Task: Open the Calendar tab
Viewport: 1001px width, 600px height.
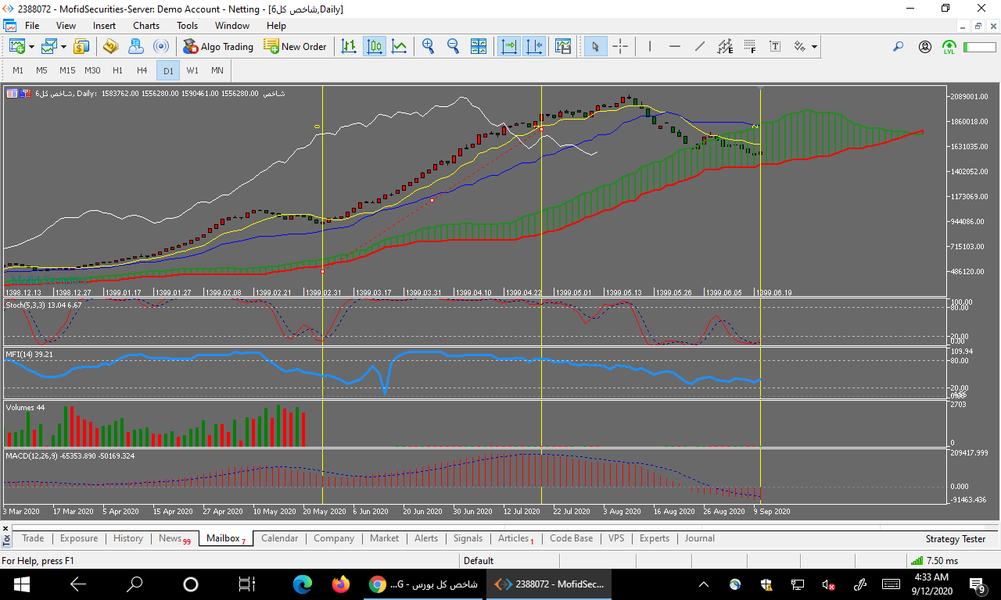Action: coord(279,538)
